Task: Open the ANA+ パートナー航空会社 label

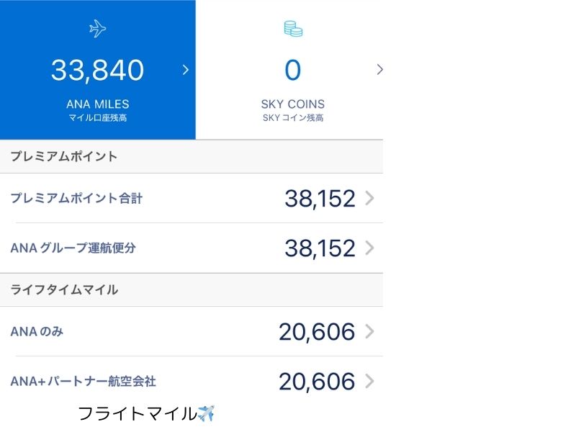Action: (84, 382)
